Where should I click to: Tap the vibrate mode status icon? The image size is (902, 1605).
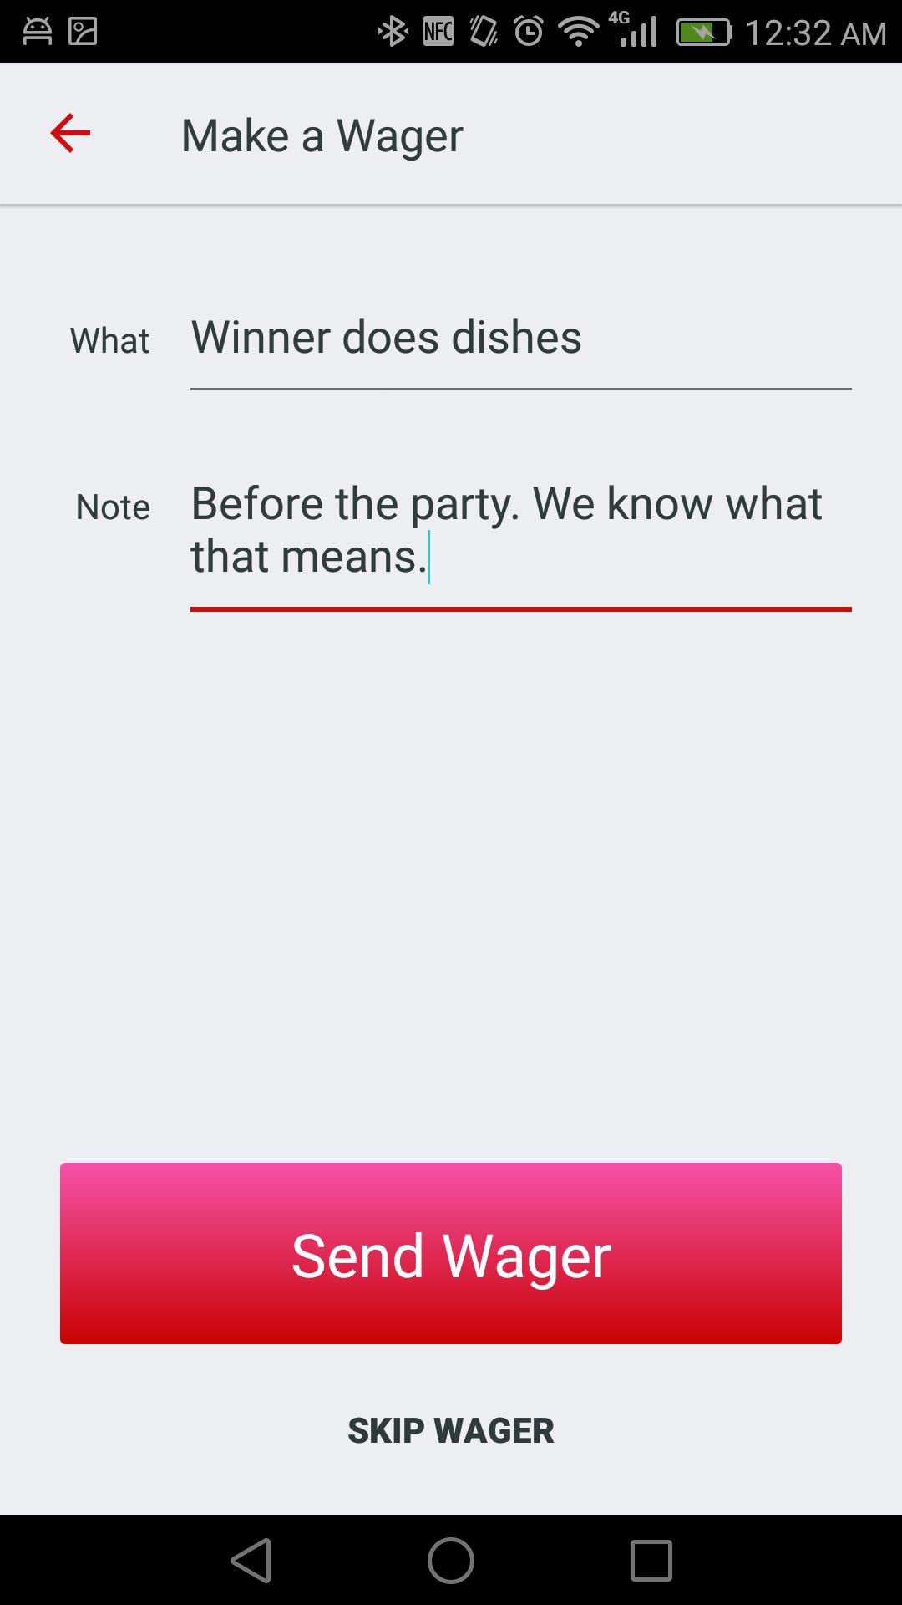482,31
